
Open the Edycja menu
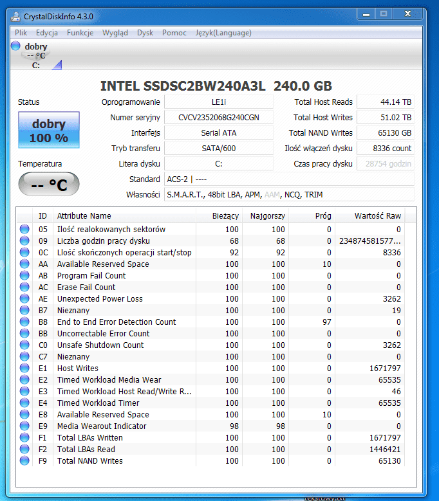click(x=47, y=33)
